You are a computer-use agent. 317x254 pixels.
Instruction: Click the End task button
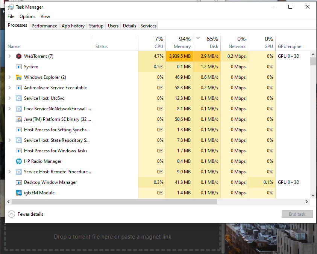point(297,214)
